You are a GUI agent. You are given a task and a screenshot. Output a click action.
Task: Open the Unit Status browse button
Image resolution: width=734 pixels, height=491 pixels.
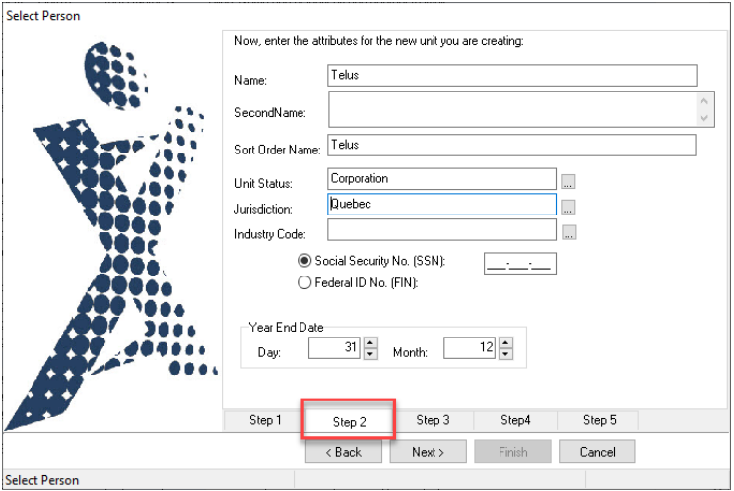567,181
